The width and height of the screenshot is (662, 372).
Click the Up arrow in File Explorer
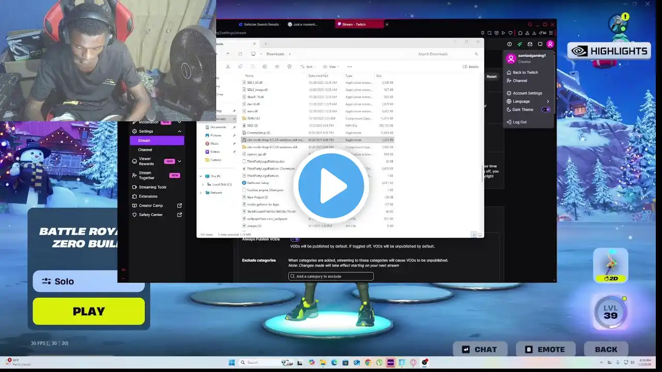[x=228, y=54]
